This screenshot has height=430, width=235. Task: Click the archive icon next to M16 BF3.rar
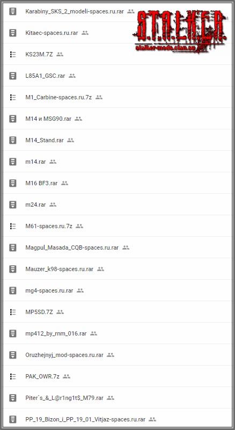pos(13,183)
